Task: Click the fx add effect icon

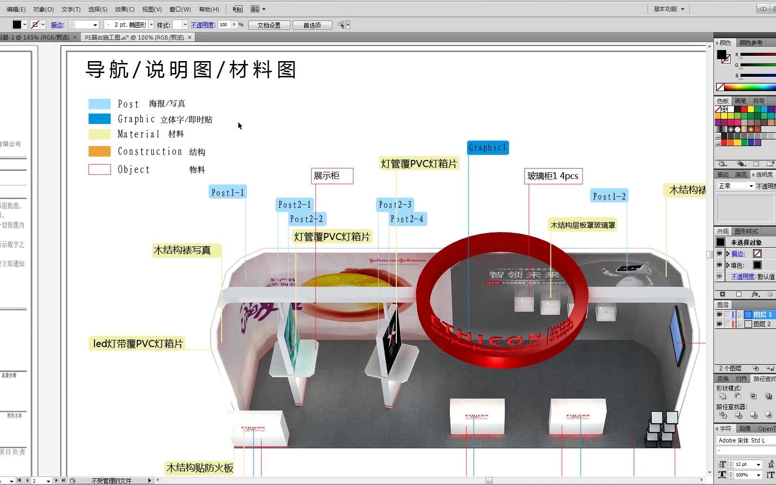Action: tap(755, 294)
